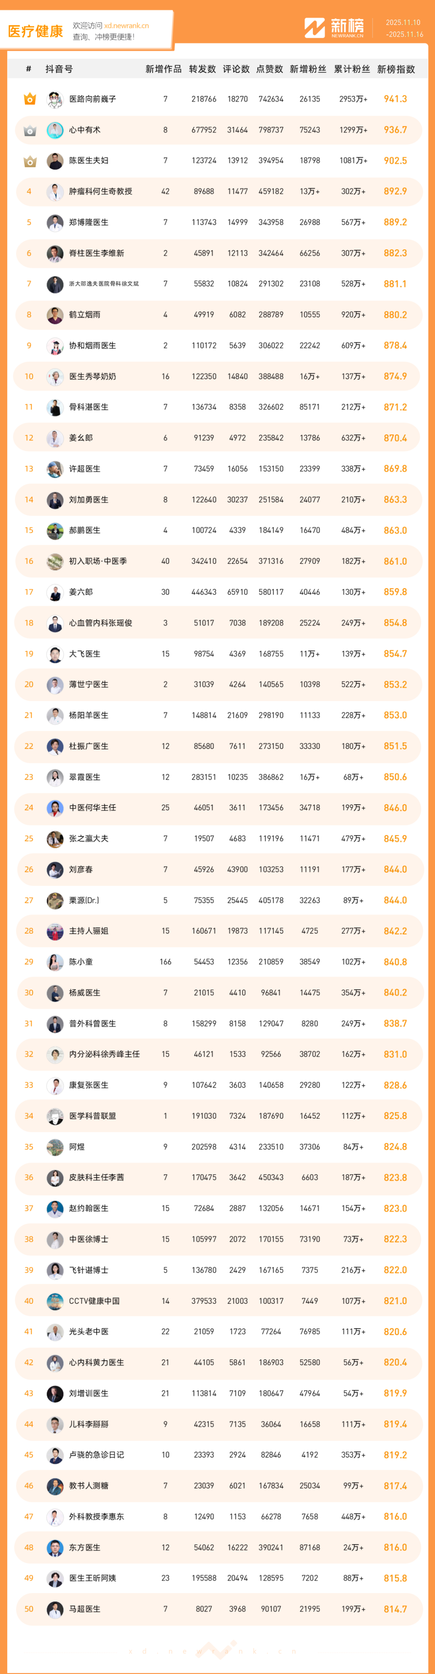Click the Newrank logo icon in header
Image resolution: width=435 pixels, height=1674 pixels.
[x=315, y=28]
